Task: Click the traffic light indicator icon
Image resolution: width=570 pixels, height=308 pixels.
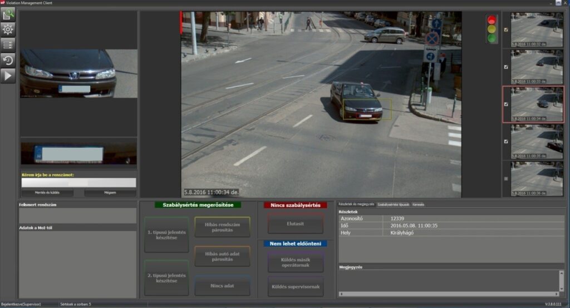Action: click(x=492, y=29)
